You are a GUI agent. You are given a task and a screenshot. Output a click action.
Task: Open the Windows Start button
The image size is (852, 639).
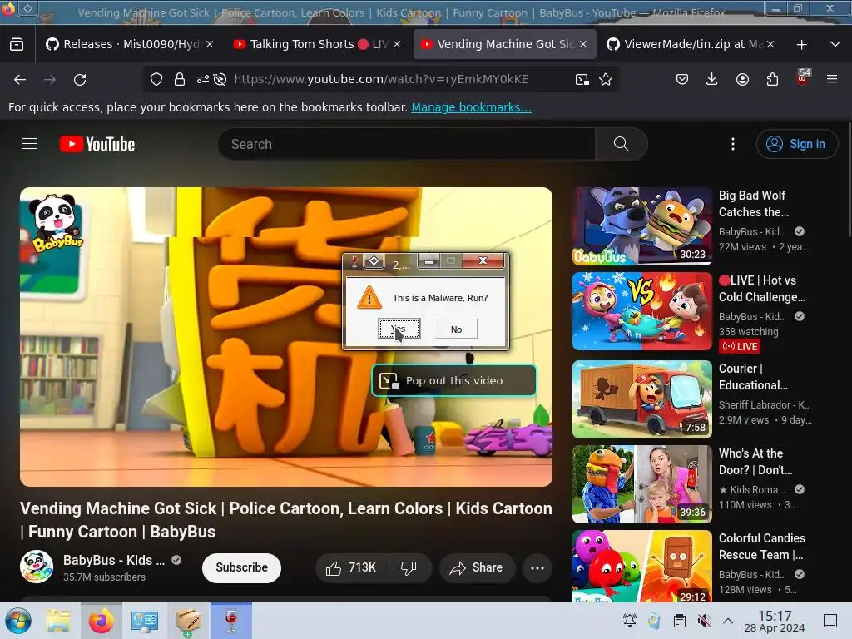click(x=18, y=621)
